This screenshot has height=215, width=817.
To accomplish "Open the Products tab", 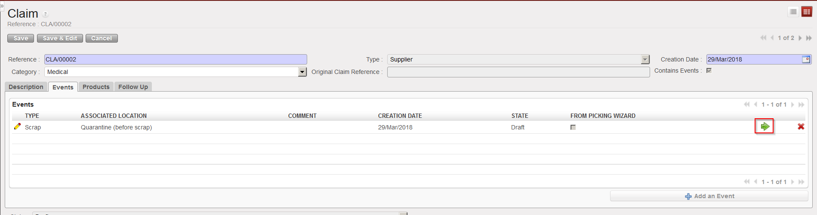I will pos(96,87).
